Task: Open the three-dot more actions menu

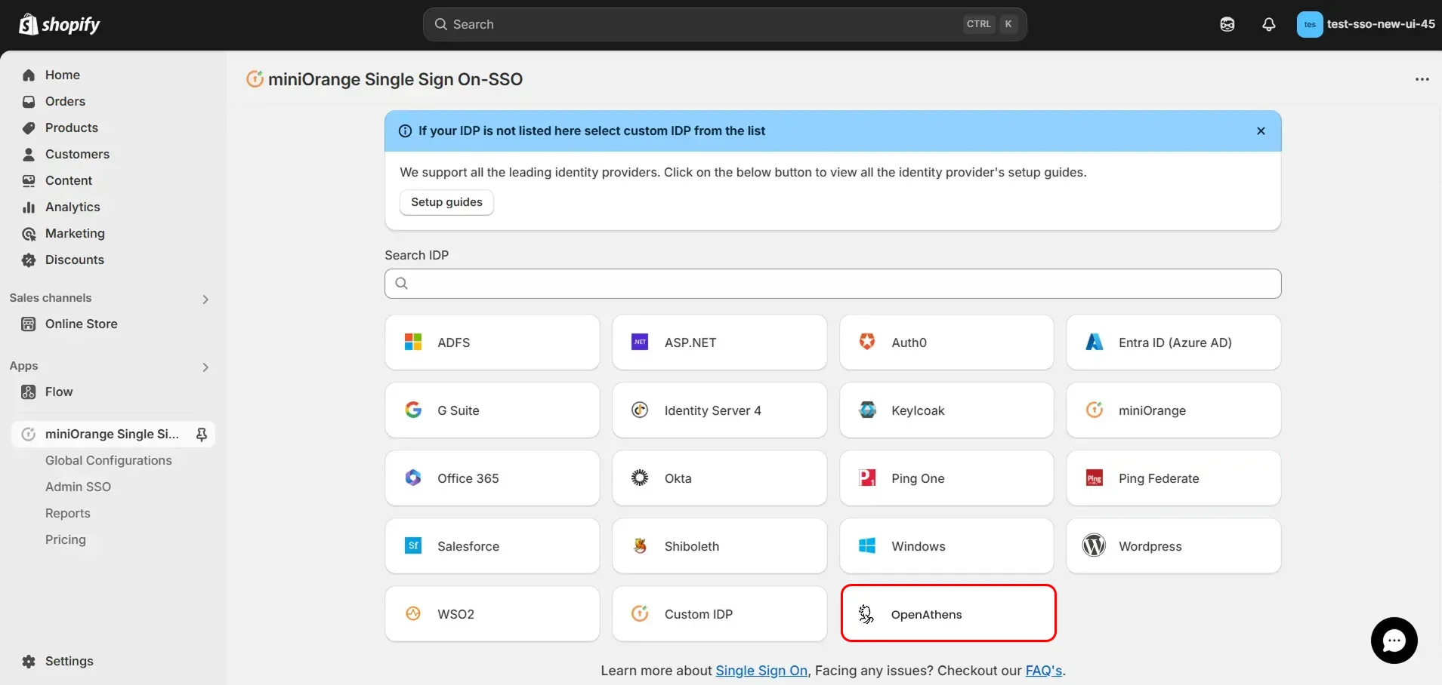Action: 1422,79
